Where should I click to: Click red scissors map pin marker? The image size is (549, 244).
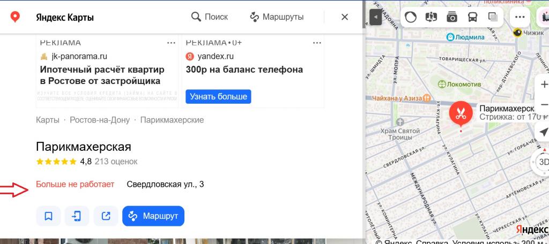[461, 113]
